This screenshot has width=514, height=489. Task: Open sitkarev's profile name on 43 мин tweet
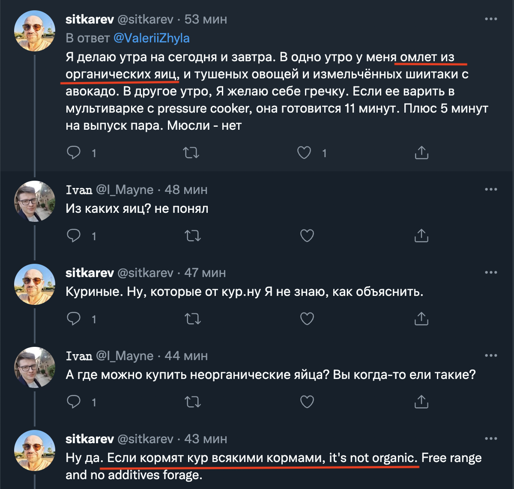pos(90,439)
